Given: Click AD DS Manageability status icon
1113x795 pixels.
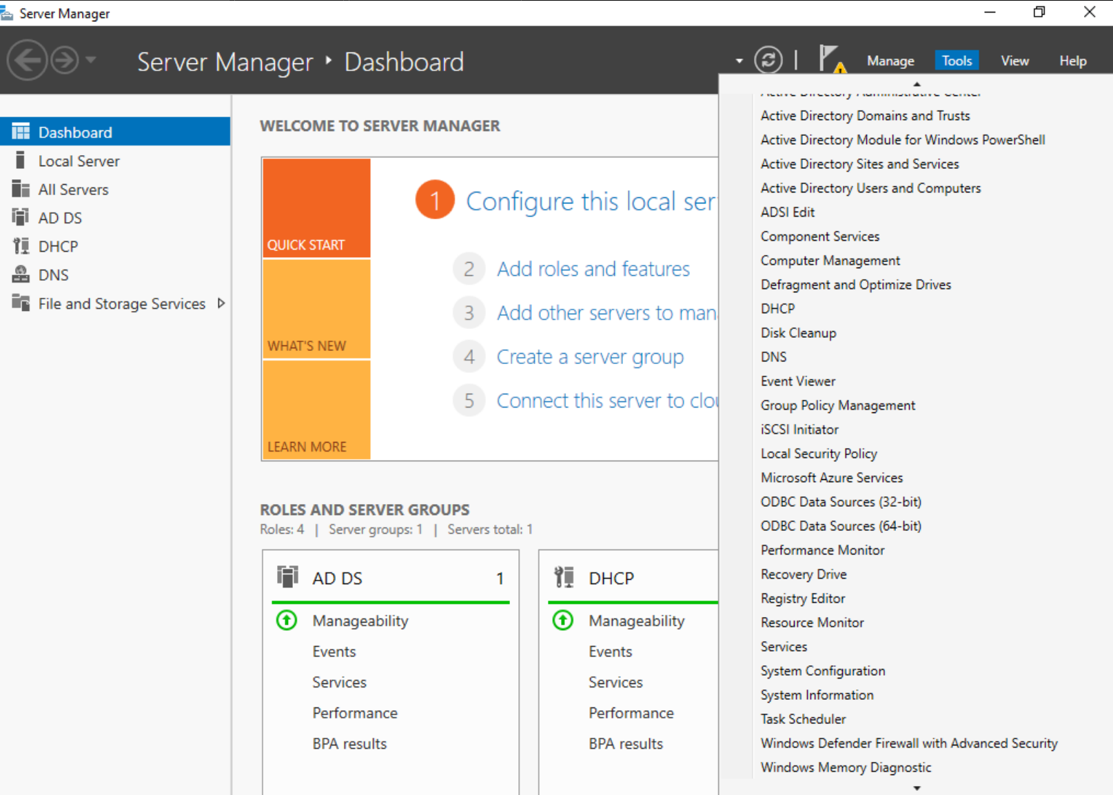Looking at the screenshot, I should click(287, 621).
